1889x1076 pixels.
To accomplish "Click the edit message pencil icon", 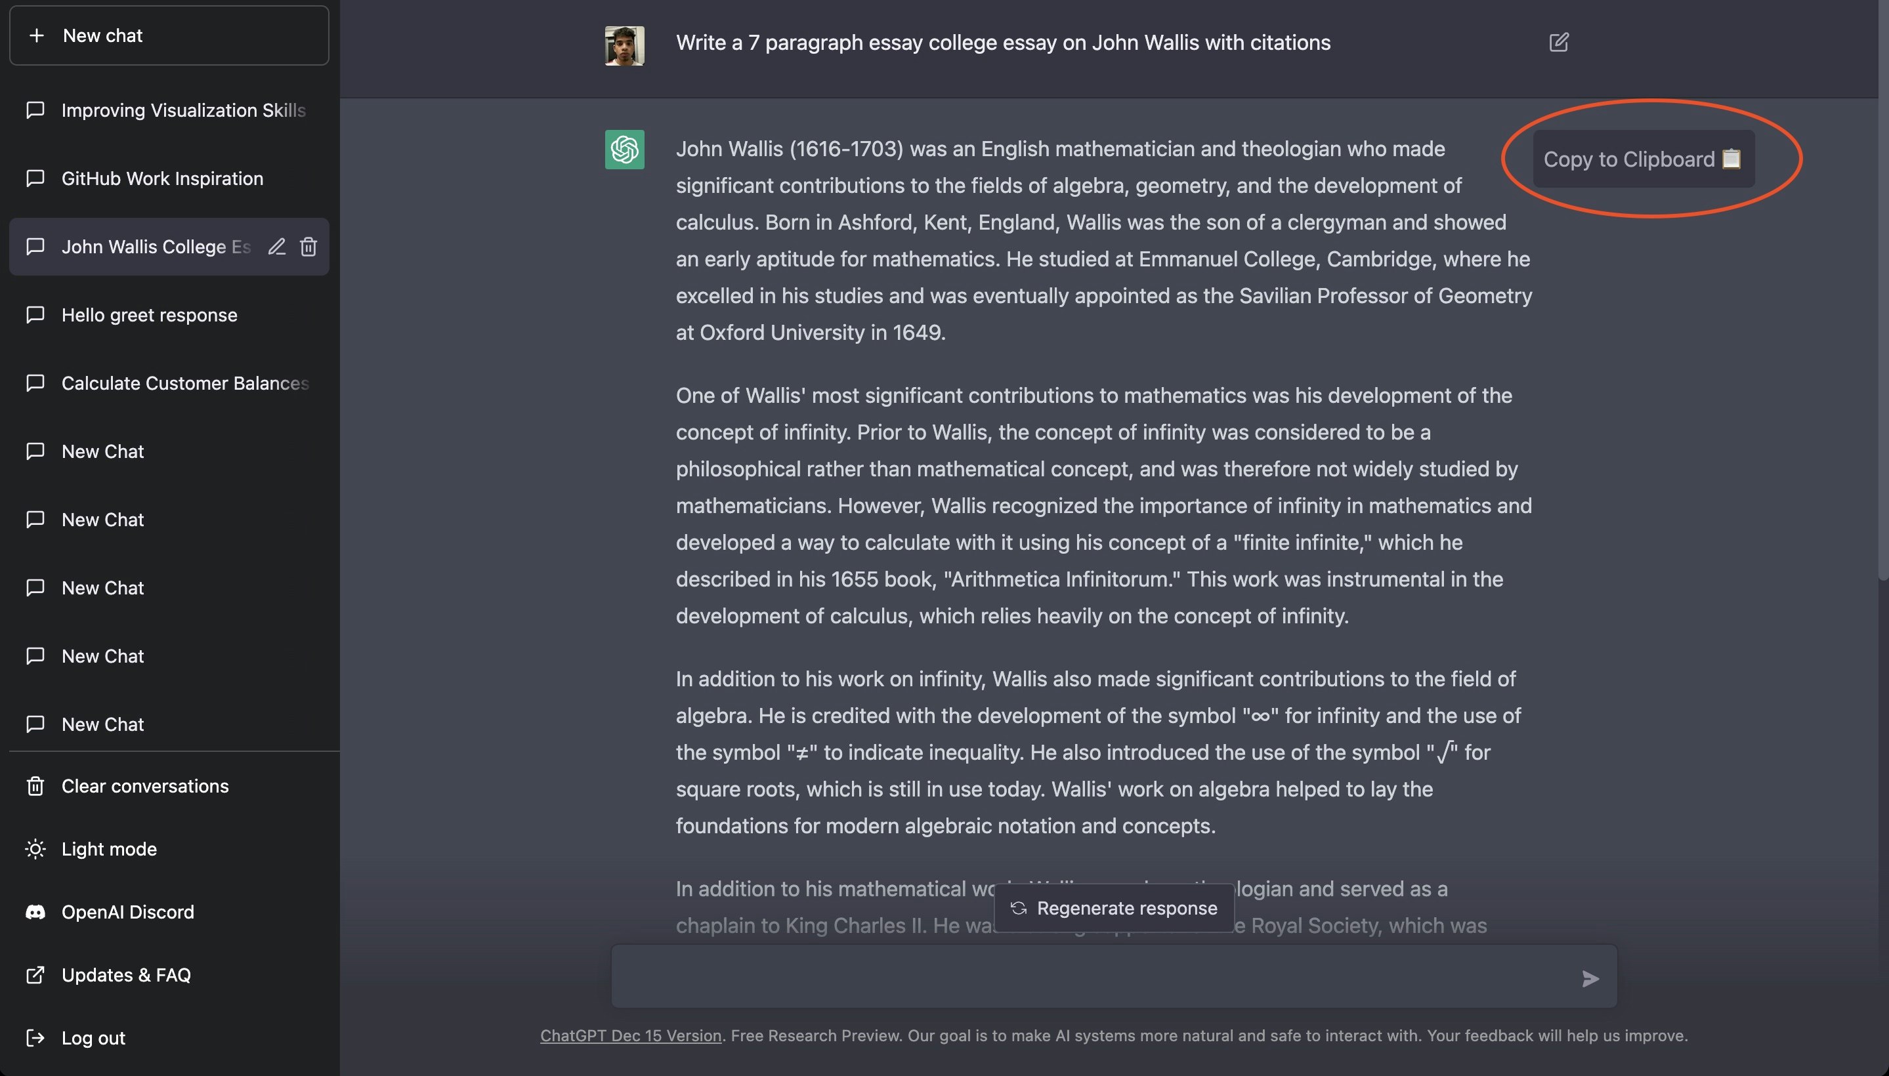I will click(1558, 42).
